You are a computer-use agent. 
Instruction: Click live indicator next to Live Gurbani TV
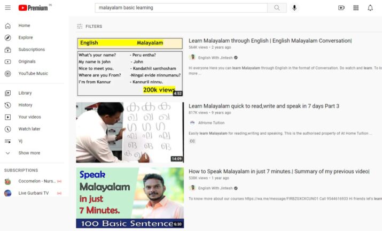tap(59, 193)
